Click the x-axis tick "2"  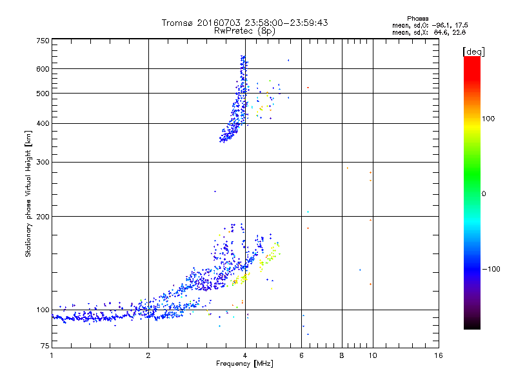coord(148,355)
